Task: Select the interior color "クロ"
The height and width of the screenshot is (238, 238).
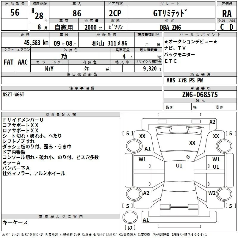Action: [87, 69]
